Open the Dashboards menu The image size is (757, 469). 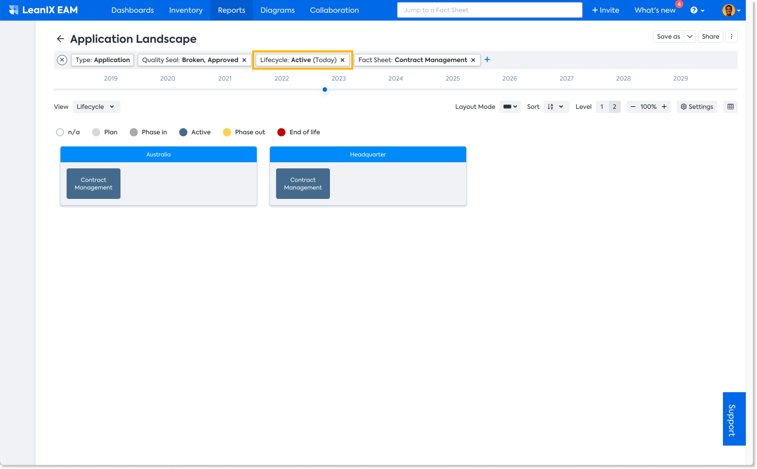(133, 10)
